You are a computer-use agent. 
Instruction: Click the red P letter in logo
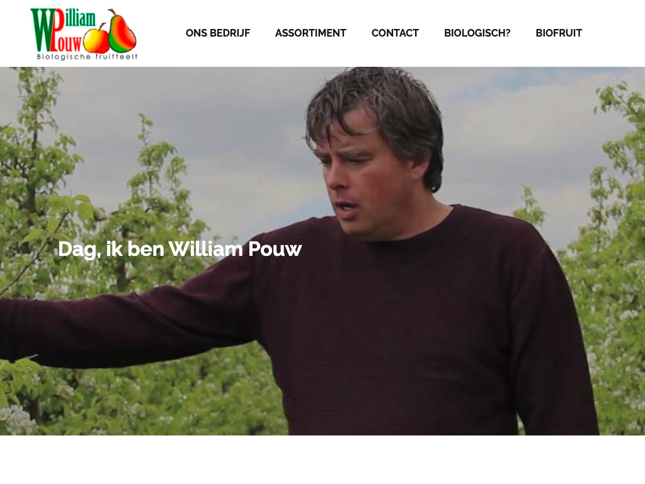(59, 31)
